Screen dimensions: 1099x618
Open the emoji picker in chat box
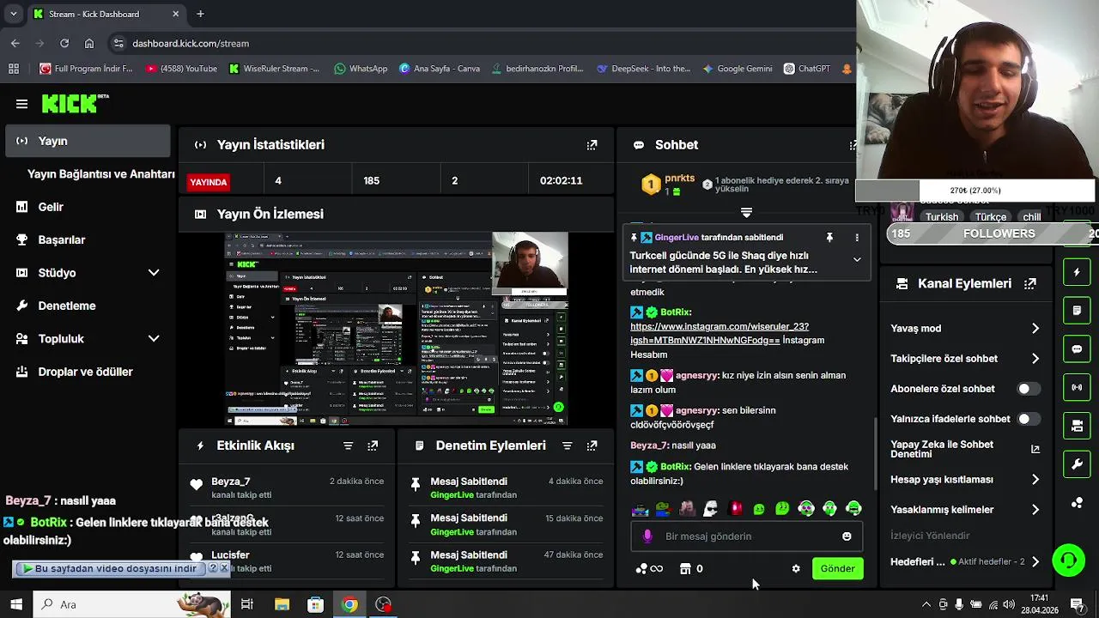coord(847,536)
